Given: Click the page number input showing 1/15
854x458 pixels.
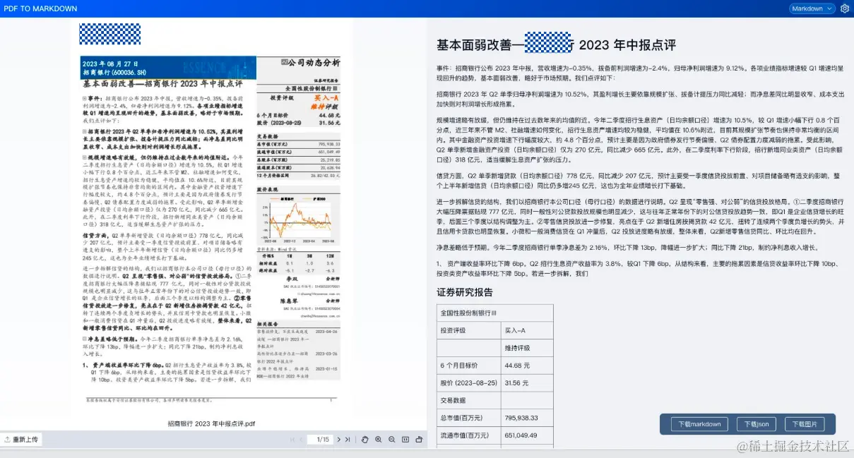Looking at the screenshot, I should (x=320, y=439).
